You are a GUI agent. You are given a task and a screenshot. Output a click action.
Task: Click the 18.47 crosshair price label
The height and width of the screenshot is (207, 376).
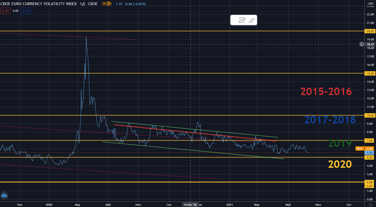[370, 44]
